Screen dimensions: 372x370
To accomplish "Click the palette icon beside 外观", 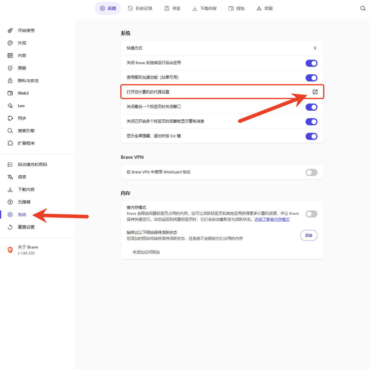I will pyautogui.click(x=10, y=43).
